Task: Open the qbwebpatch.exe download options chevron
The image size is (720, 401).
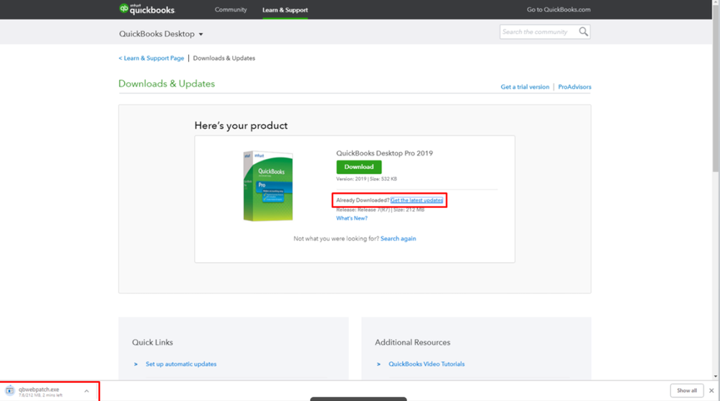Action: (86, 391)
